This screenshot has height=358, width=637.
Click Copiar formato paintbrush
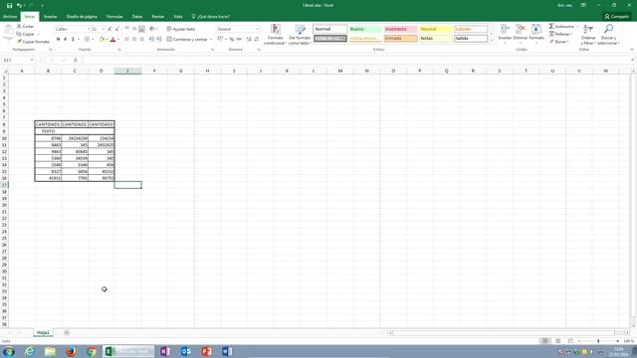(33, 42)
